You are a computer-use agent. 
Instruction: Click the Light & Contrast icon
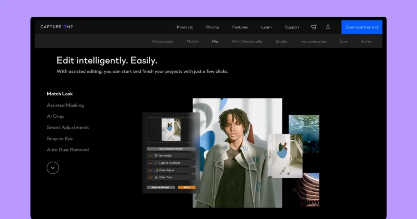tap(156, 163)
